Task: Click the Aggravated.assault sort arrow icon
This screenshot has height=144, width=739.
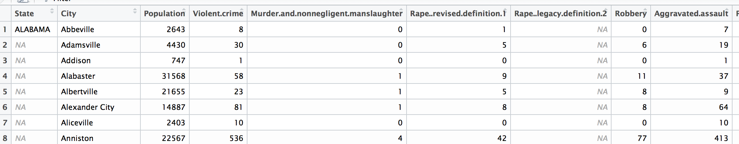Action: (x=727, y=11)
